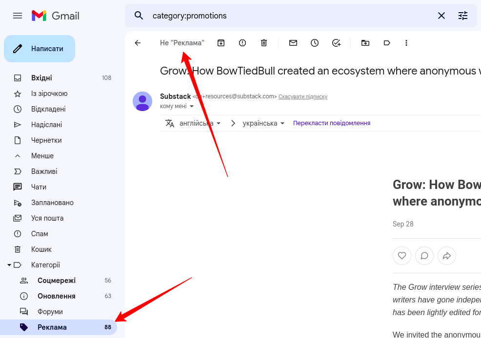Image resolution: width=481 pixels, height=338 pixels.
Task: Snooze the email with clock icon
Action: [315, 43]
